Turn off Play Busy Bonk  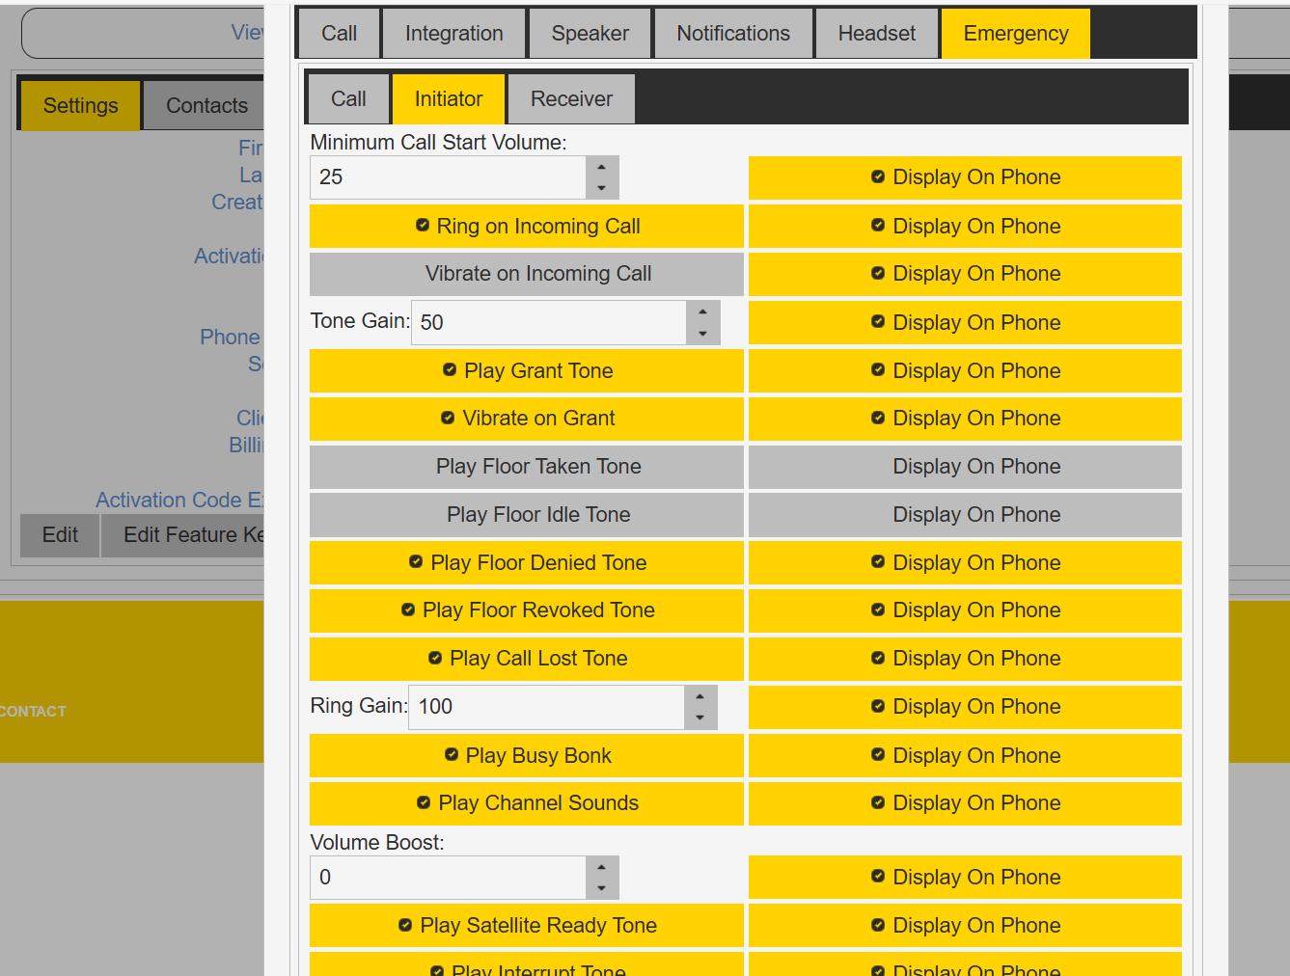[527, 756]
